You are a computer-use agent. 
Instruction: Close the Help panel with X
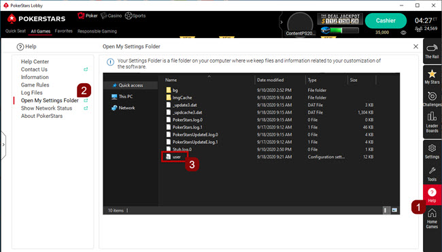tap(415, 46)
